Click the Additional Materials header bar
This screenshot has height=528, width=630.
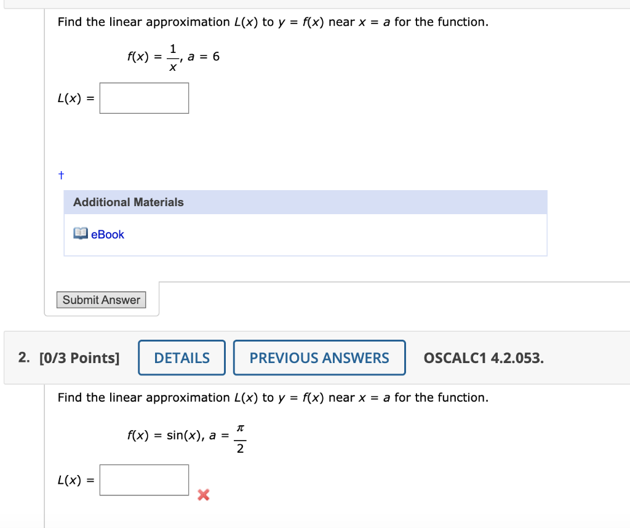coord(305,202)
